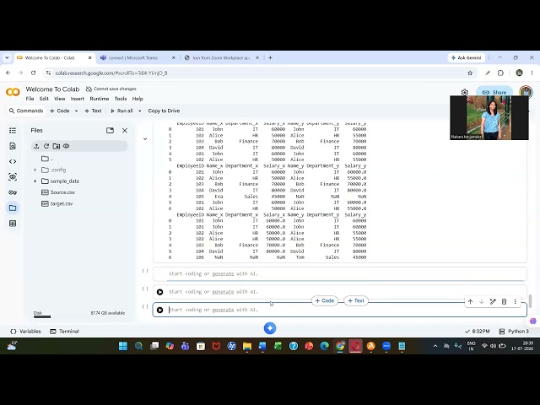Screen dimensions: 540x405
Task: Expand the .config folder
Action: tap(35, 170)
